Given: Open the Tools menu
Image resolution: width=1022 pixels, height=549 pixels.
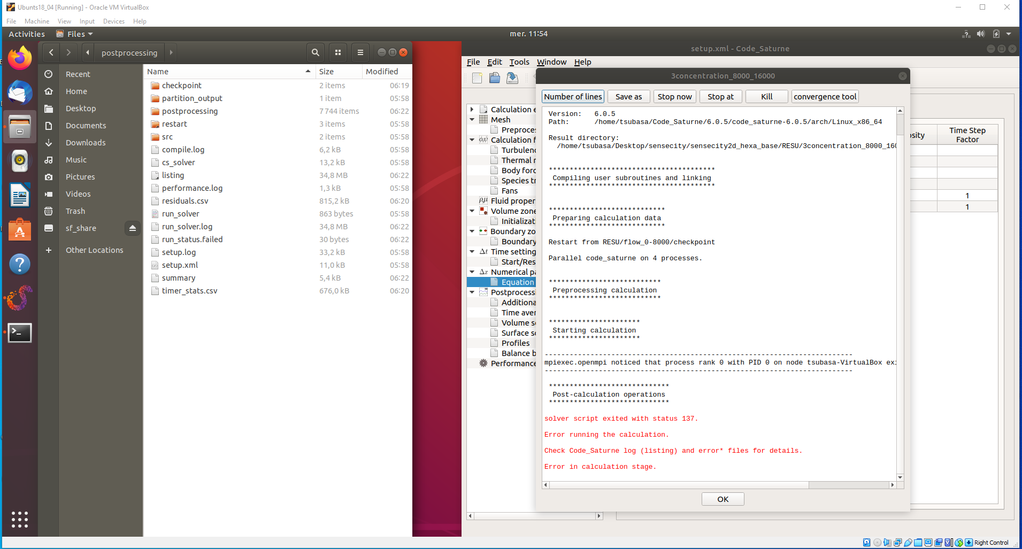Looking at the screenshot, I should 519,62.
